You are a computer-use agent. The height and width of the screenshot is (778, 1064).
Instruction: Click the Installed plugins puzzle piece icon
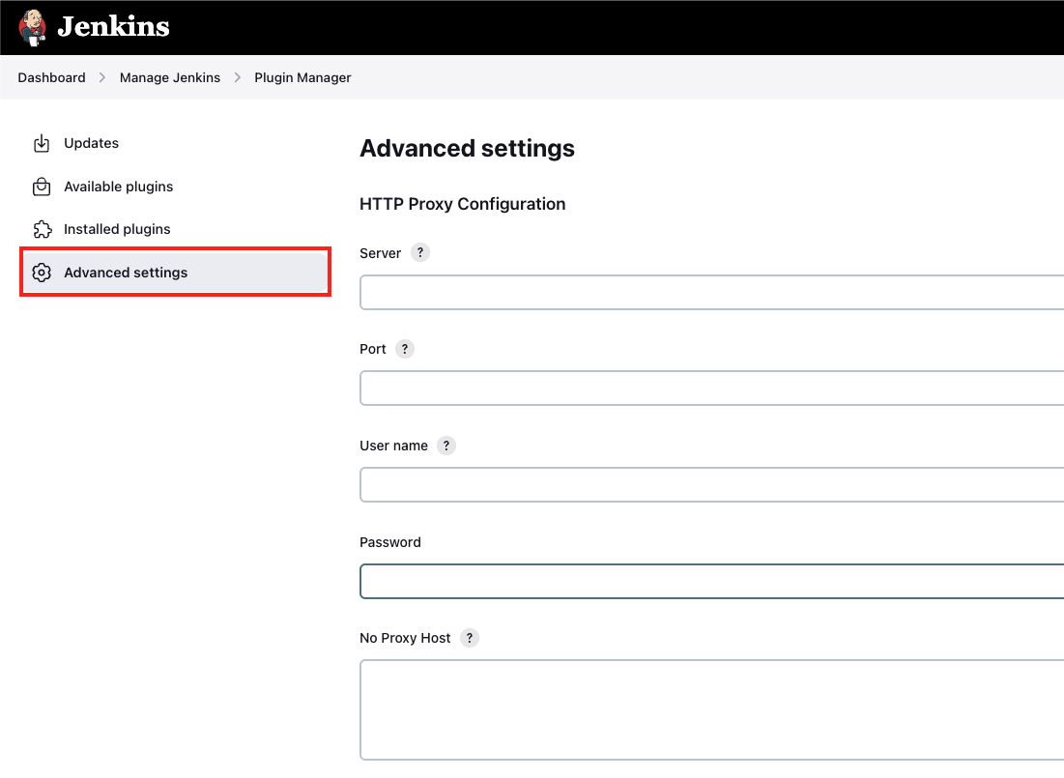coord(41,229)
